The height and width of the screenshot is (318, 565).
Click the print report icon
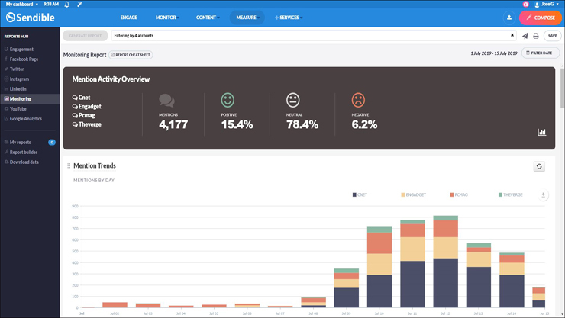click(x=535, y=36)
